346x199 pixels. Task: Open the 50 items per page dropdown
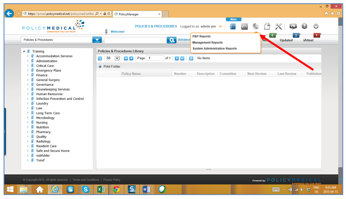click(117, 58)
